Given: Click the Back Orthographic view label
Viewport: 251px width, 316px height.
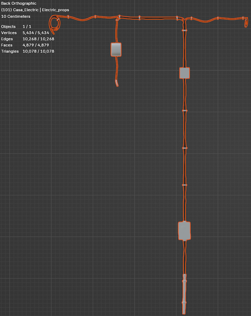Looking at the screenshot, I should pos(19,4).
